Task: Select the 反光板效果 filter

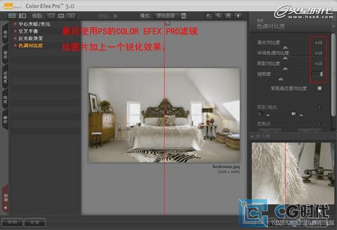Action: (30, 38)
